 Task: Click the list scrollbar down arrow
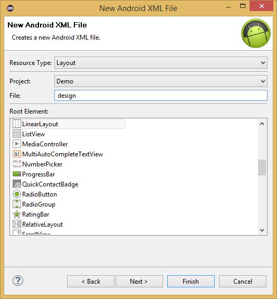(x=262, y=230)
